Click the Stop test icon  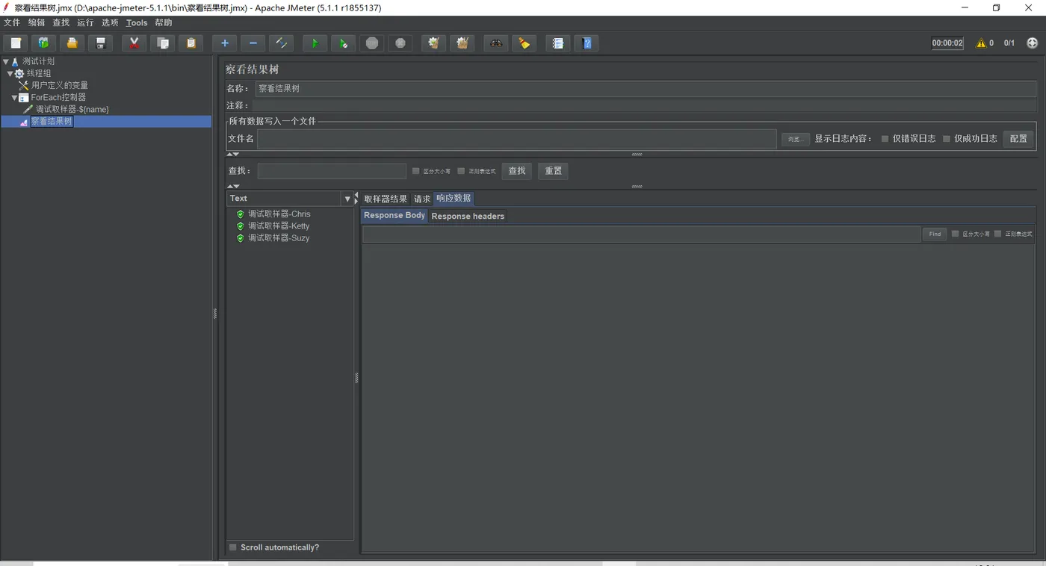click(x=371, y=43)
